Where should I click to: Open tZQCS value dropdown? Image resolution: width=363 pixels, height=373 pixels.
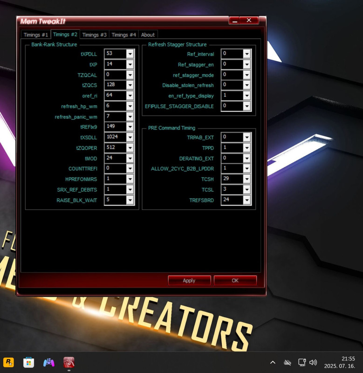pos(130,85)
